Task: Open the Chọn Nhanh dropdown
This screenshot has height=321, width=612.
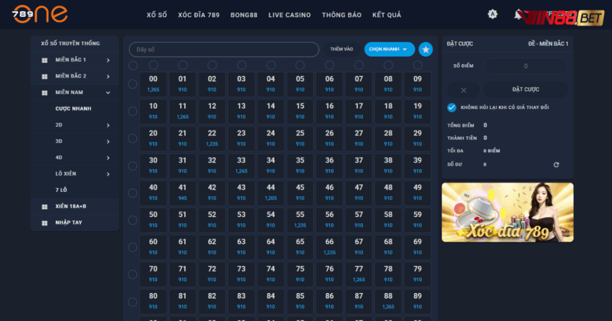Action: click(x=389, y=50)
